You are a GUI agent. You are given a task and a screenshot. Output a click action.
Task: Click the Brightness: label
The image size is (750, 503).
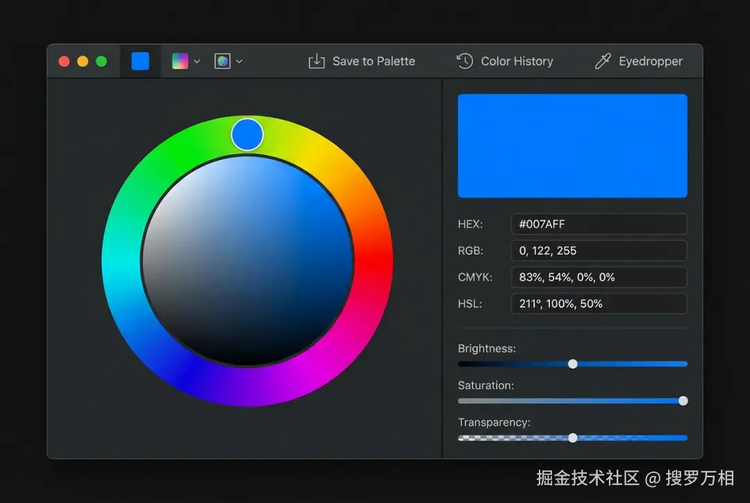[486, 348]
